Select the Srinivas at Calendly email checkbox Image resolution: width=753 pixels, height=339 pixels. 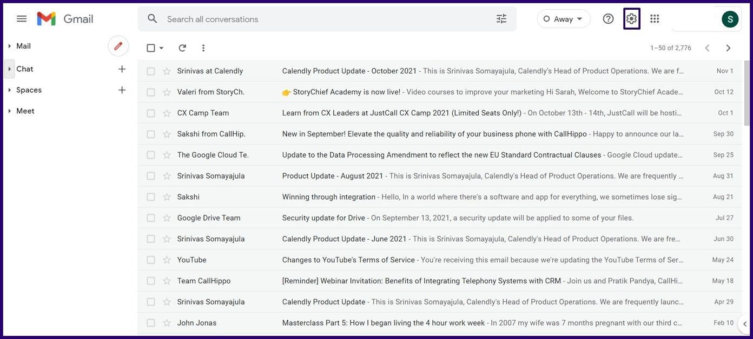pos(151,71)
